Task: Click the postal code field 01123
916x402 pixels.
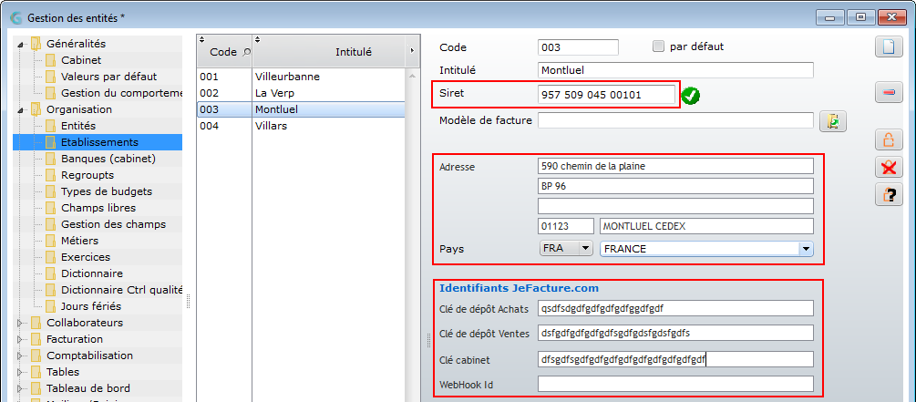Action: (x=565, y=226)
